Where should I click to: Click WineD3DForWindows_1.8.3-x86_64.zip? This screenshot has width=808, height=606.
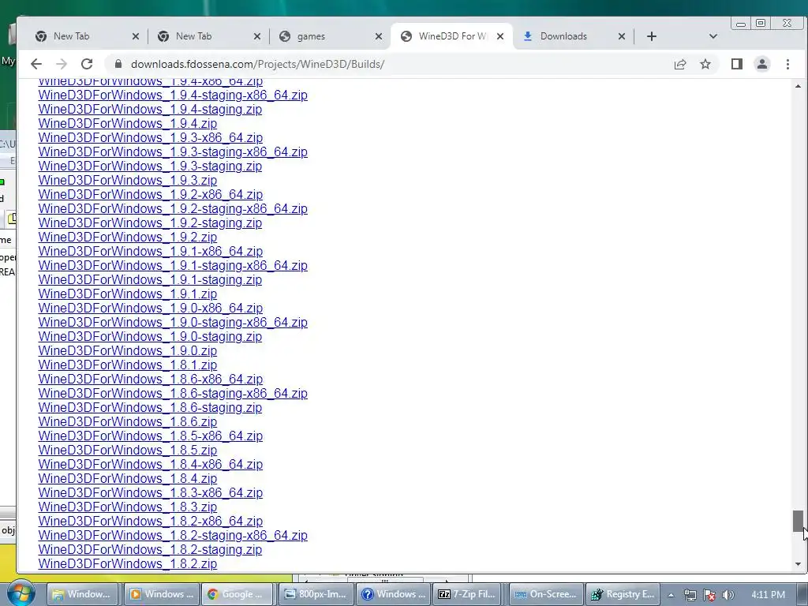(x=151, y=492)
